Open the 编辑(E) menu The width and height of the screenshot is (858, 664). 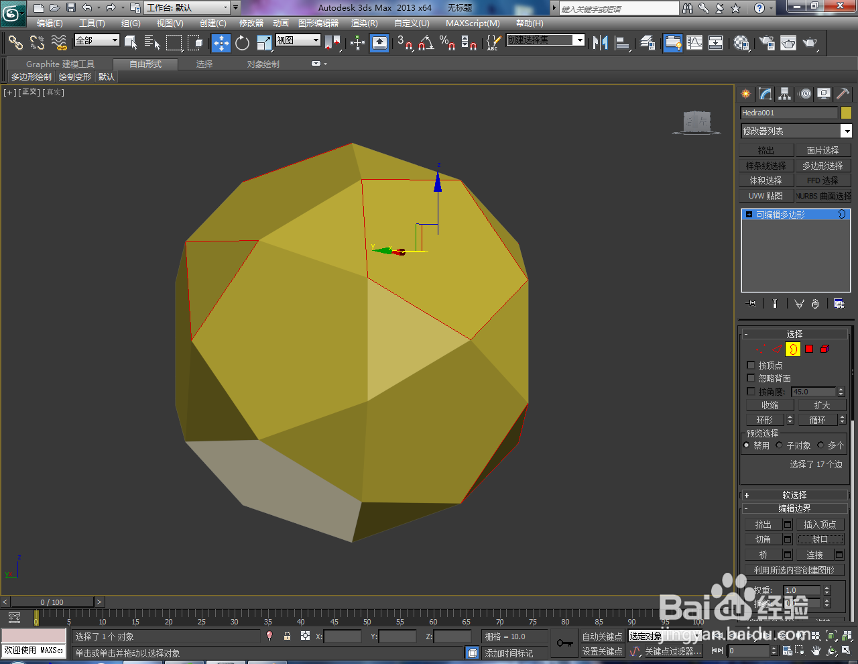tap(50, 23)
